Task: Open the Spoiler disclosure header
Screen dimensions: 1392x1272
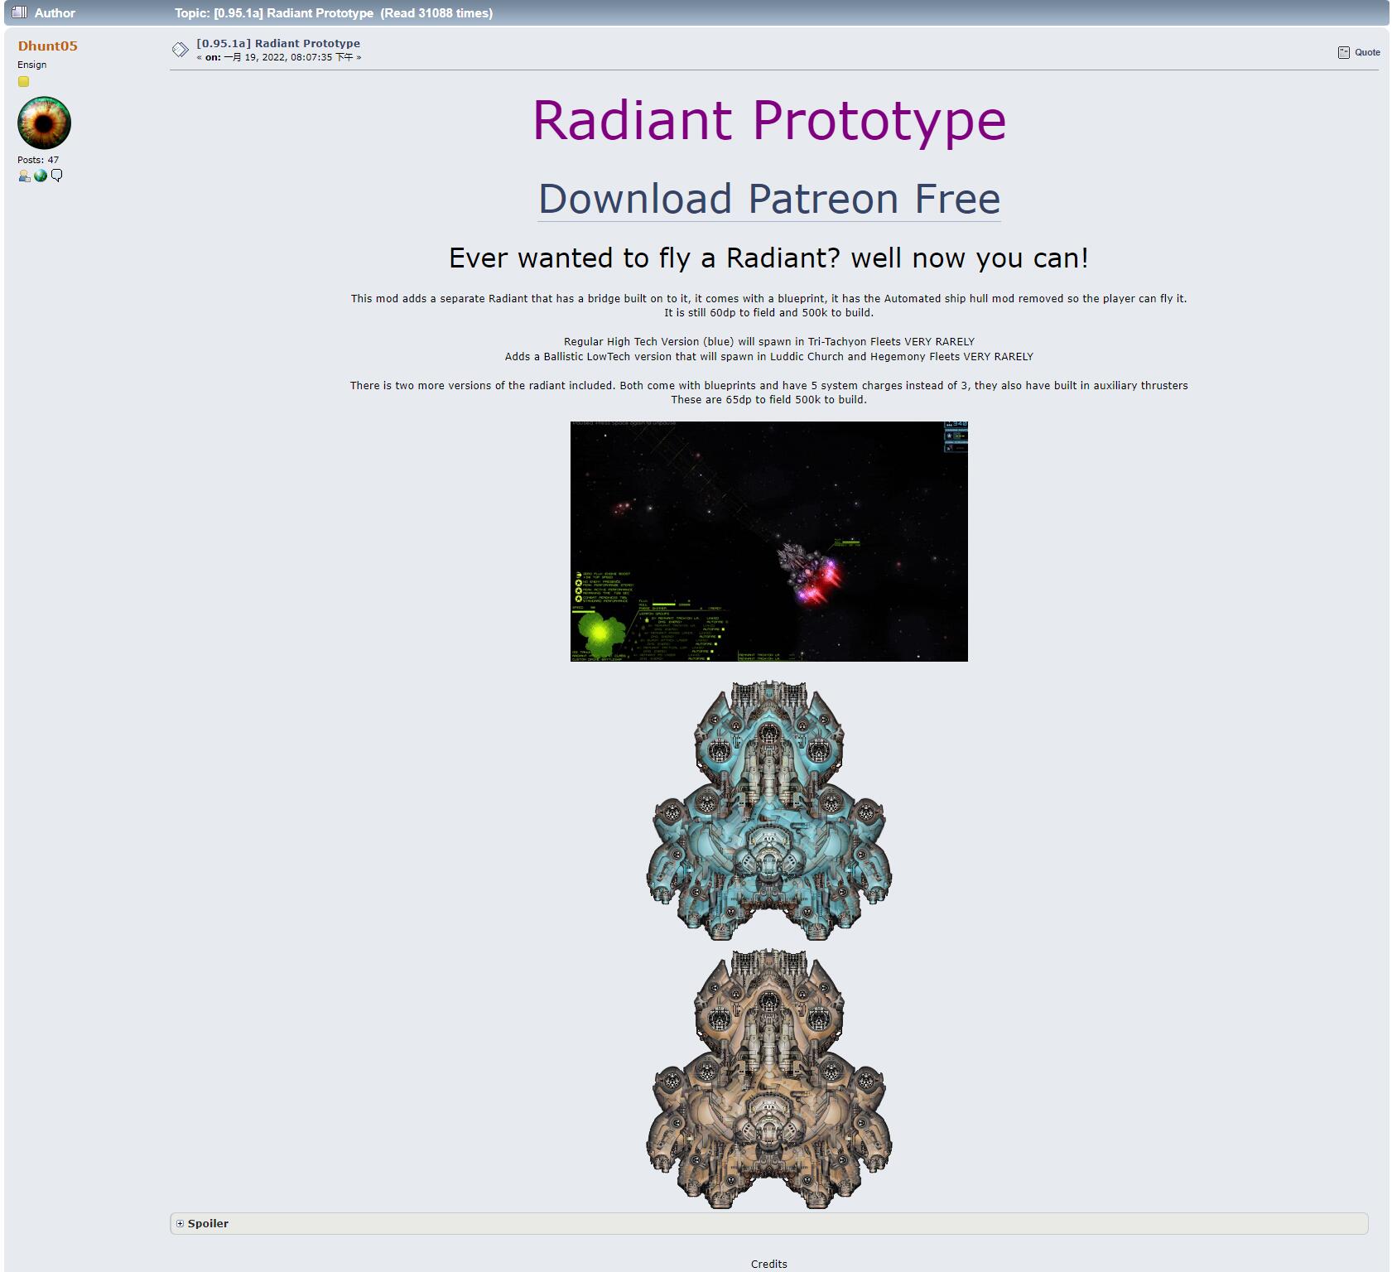Action: (x=208, y=1223)
